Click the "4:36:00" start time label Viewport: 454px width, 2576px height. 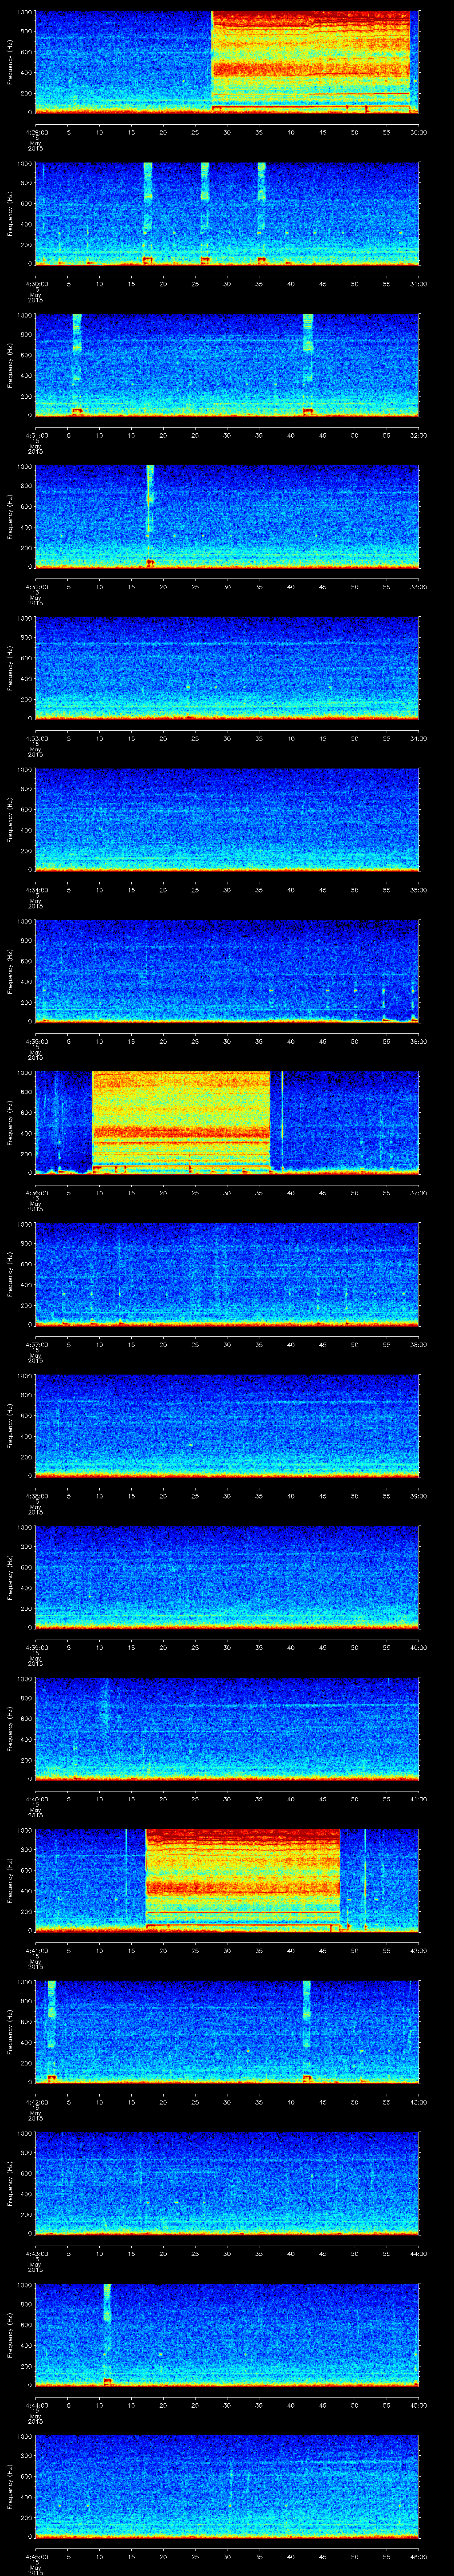pyautogui.click(x=36, y=1193)
